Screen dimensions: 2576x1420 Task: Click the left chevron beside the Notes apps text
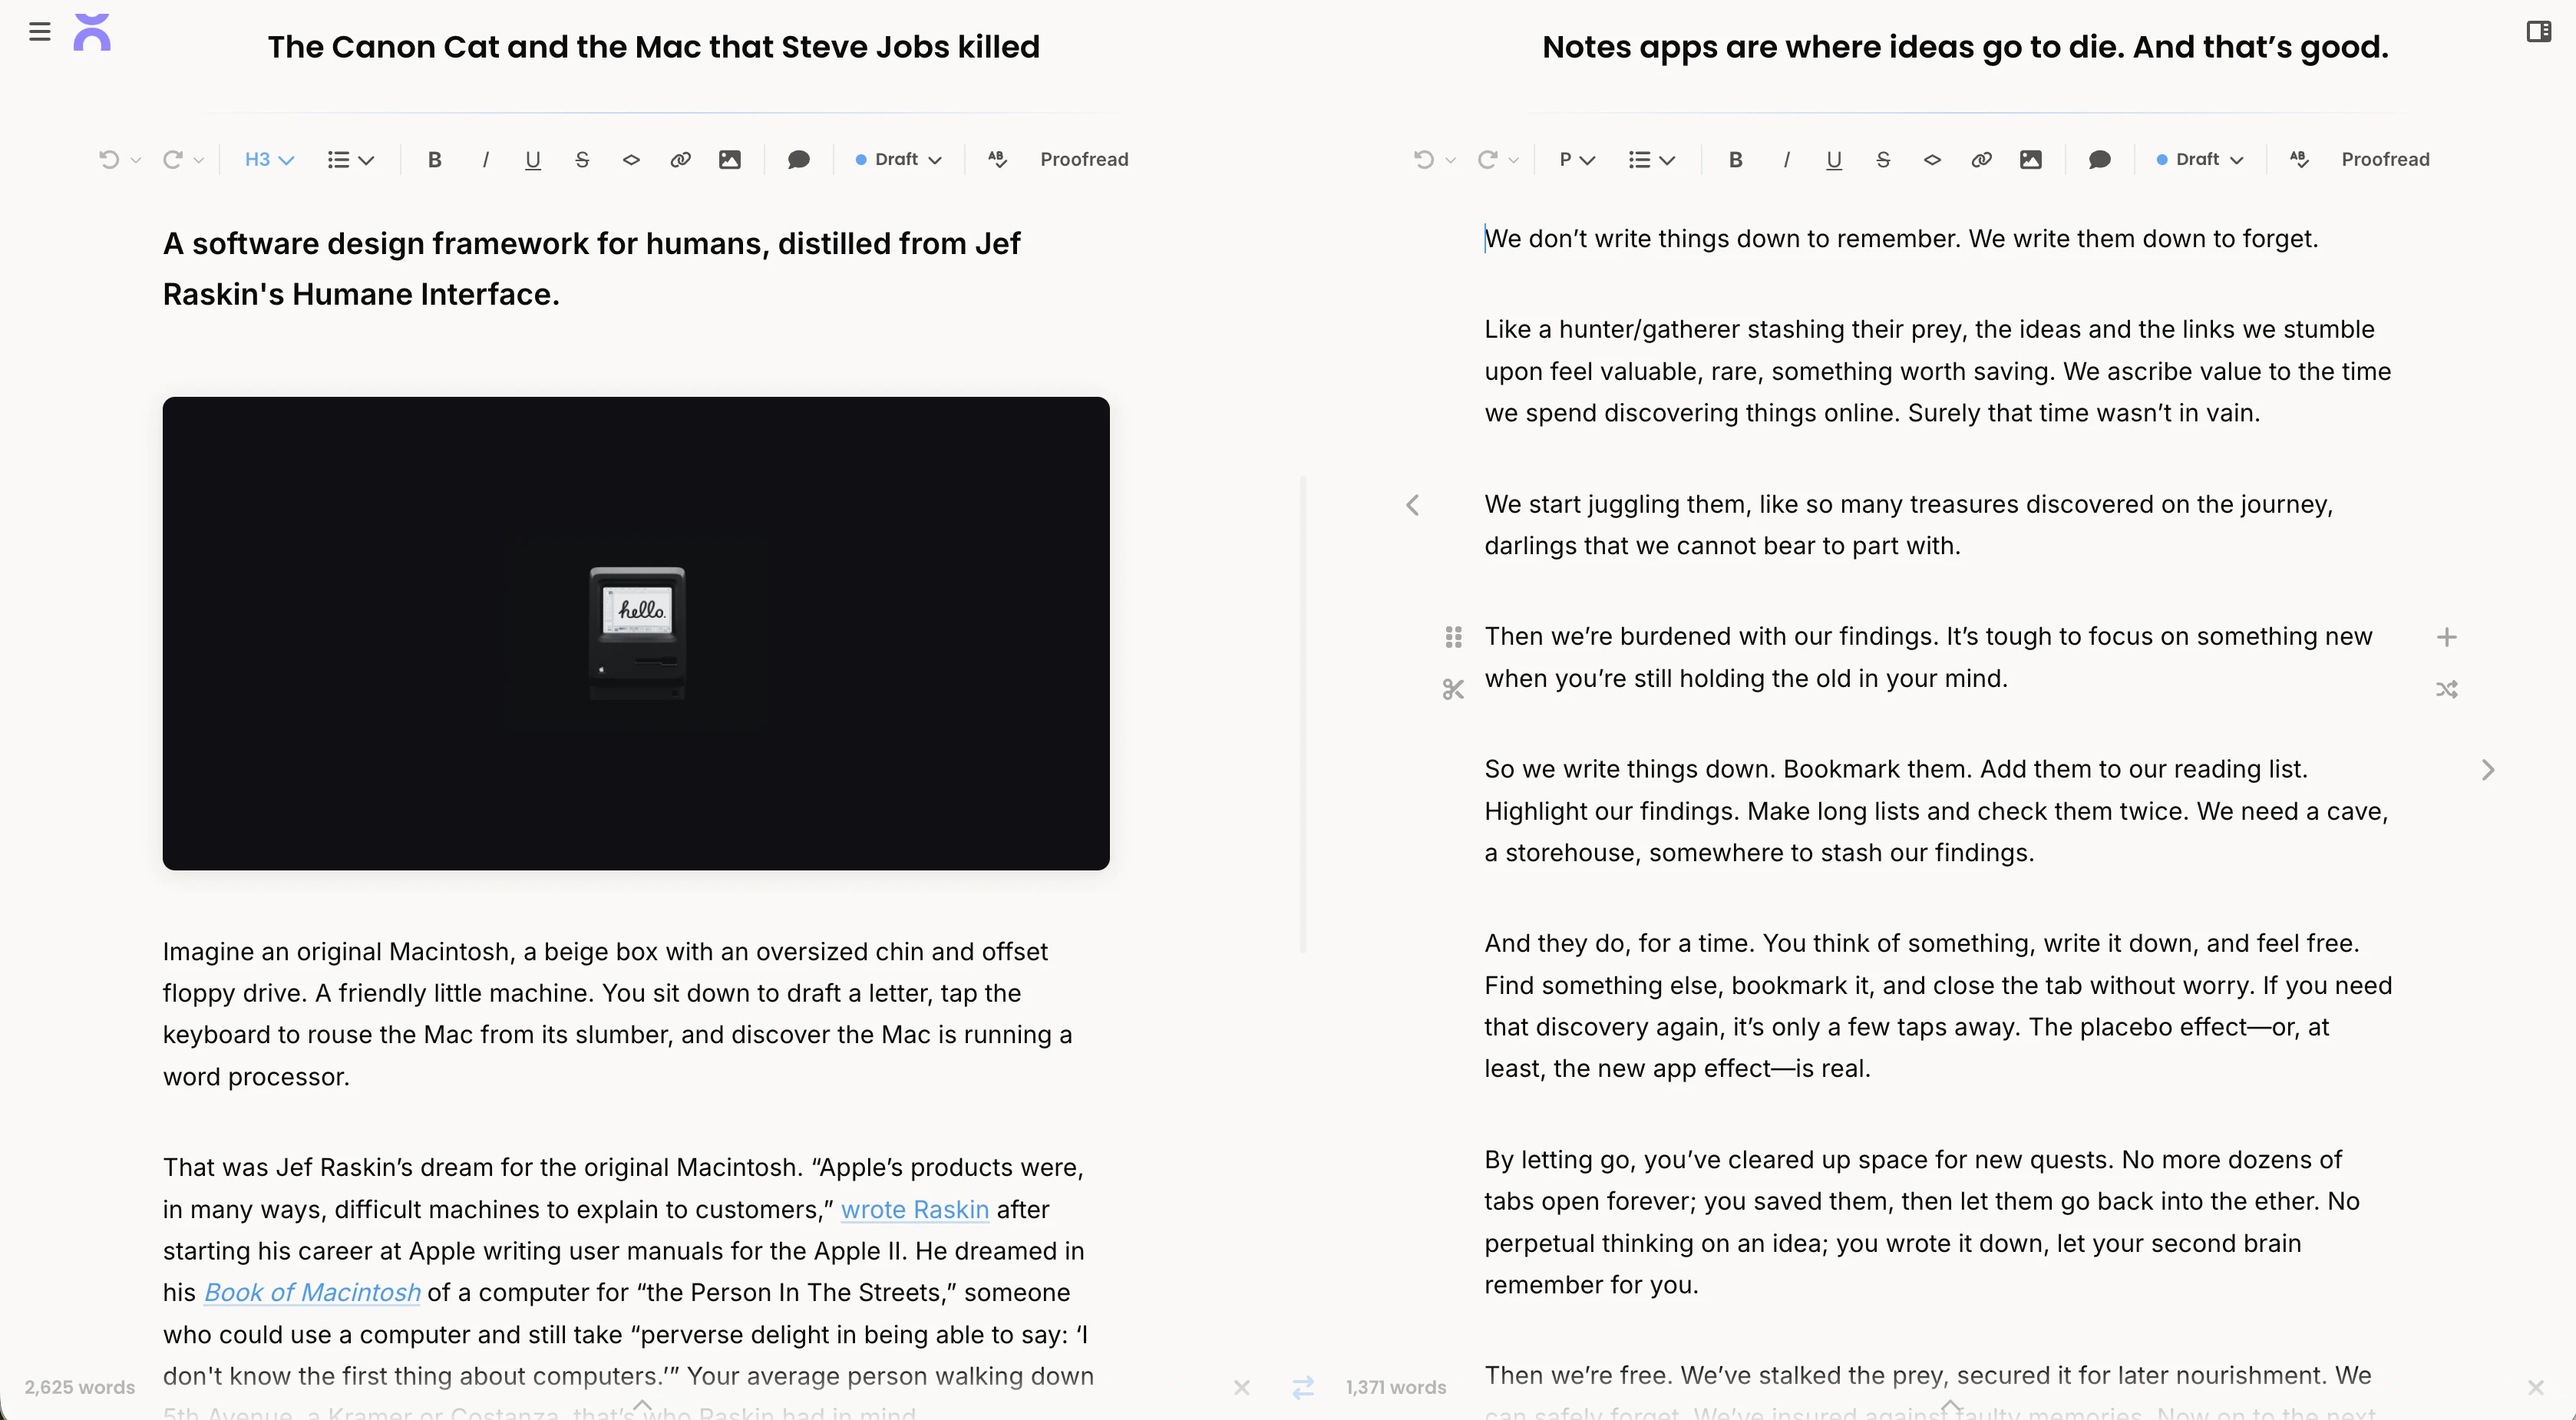pos(1412,505)
